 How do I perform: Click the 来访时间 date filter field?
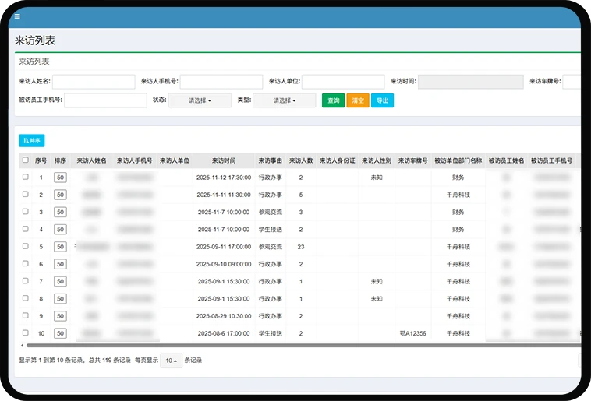coord(470,82)
